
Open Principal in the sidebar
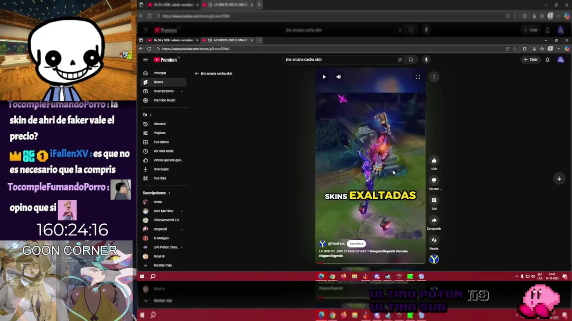click(x=163, y=73)
